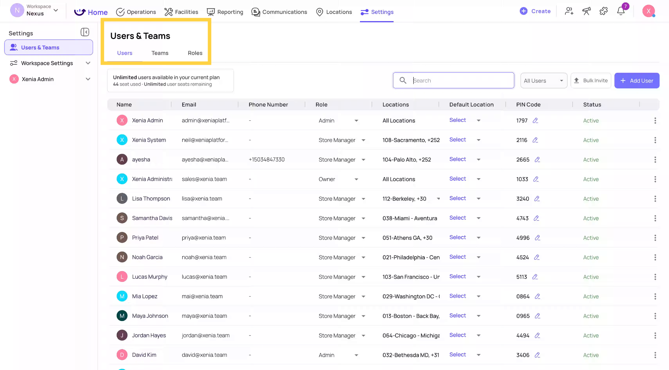669x370 pixels.
Task: Switch to the Teams tab
Action: click(160, 53)
